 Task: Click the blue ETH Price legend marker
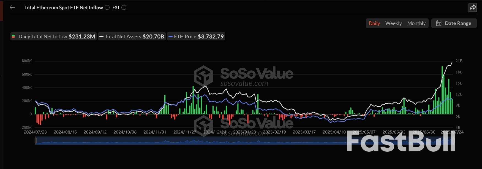pyautogui.click(x=170, y=36)
